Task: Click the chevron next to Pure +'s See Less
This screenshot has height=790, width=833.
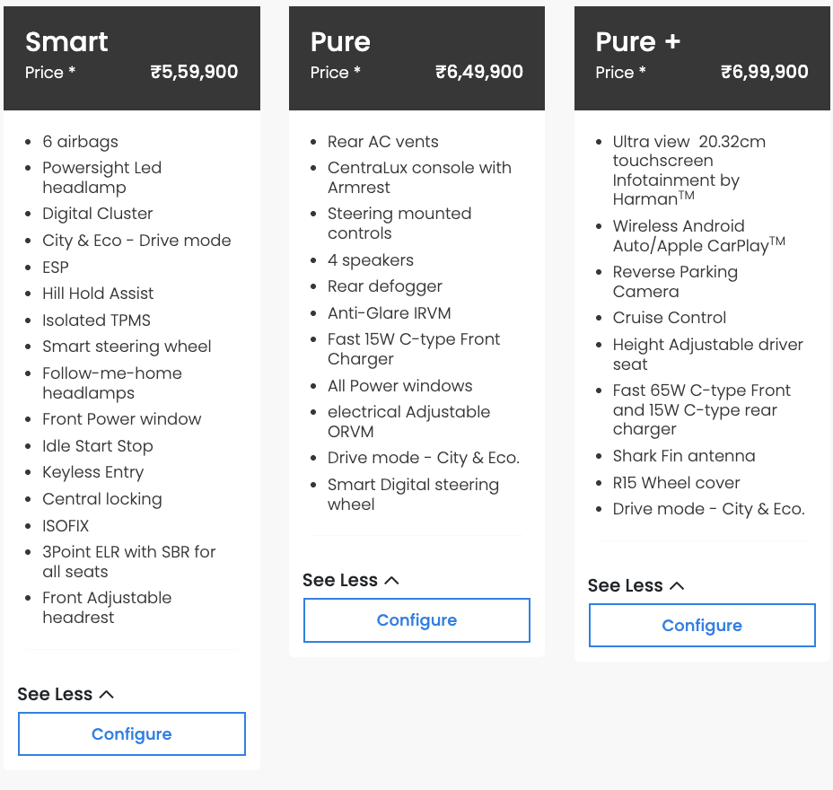Action: 677,586
